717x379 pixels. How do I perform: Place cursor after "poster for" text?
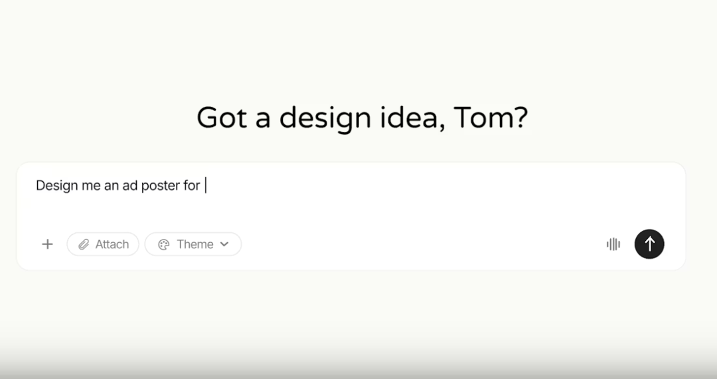coord(205,186)
